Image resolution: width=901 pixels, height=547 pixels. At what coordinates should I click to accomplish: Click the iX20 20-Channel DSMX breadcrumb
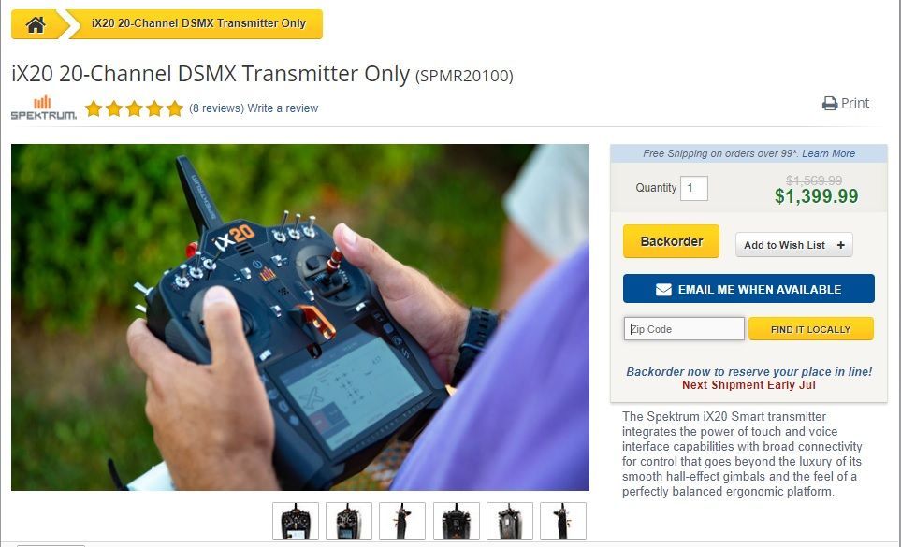click(x=198, y=23)
